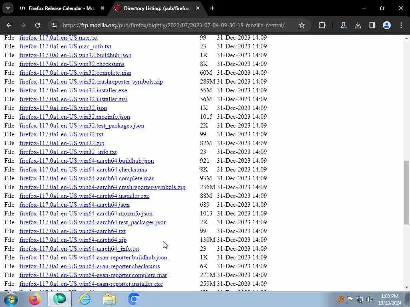This screenshot has width=410, height=307.
Task: Open win32.mozinfo.json link
Action: 75,117
